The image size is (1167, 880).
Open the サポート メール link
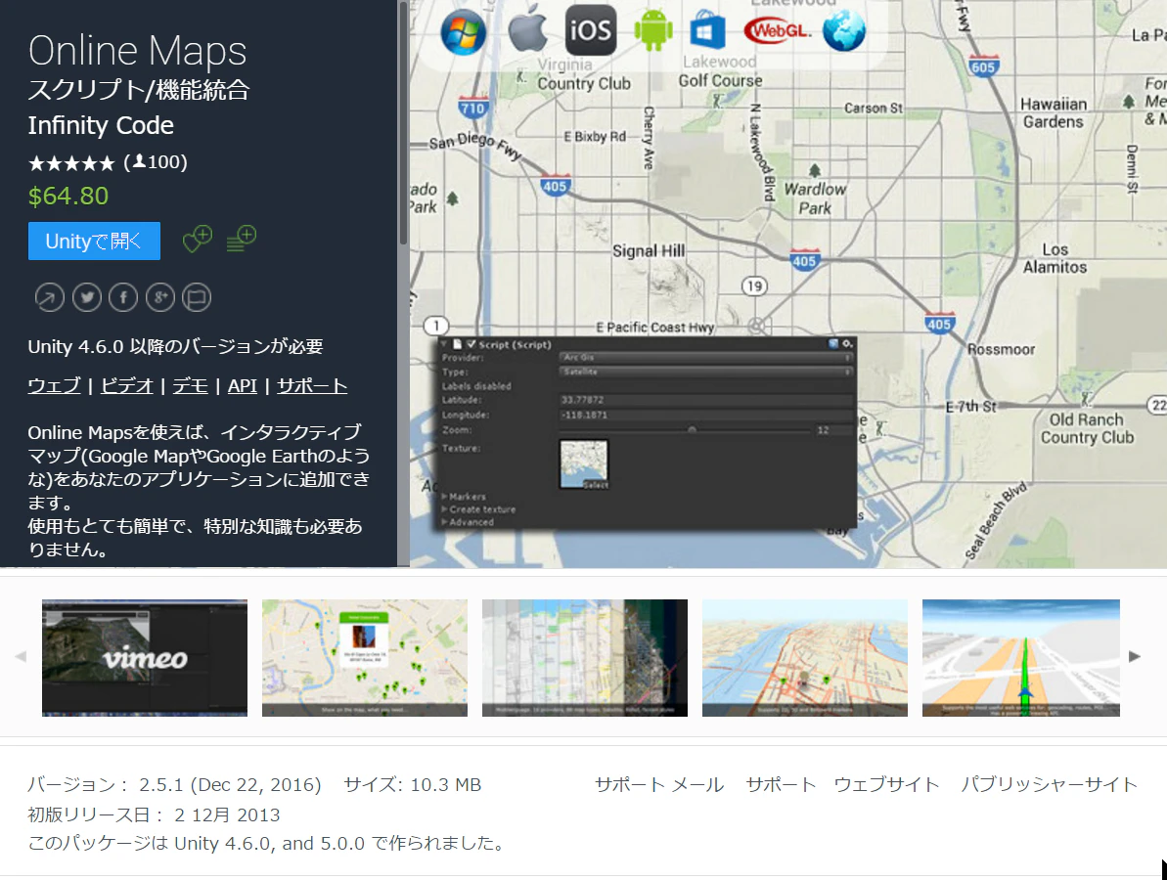click(x=659, y=785)
